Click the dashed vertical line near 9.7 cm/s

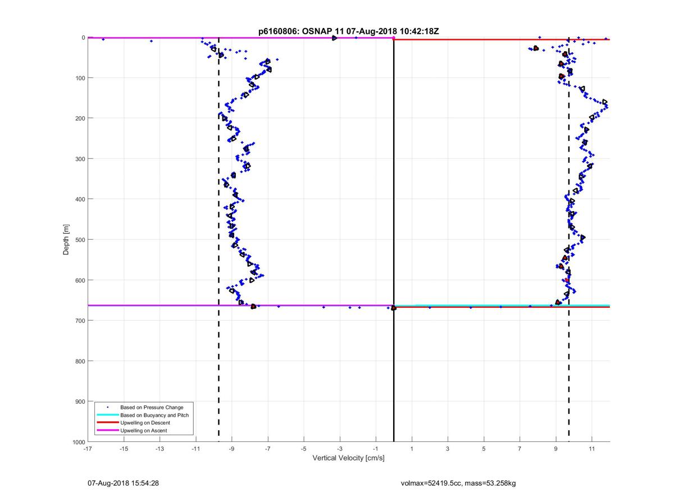[569, 240]
